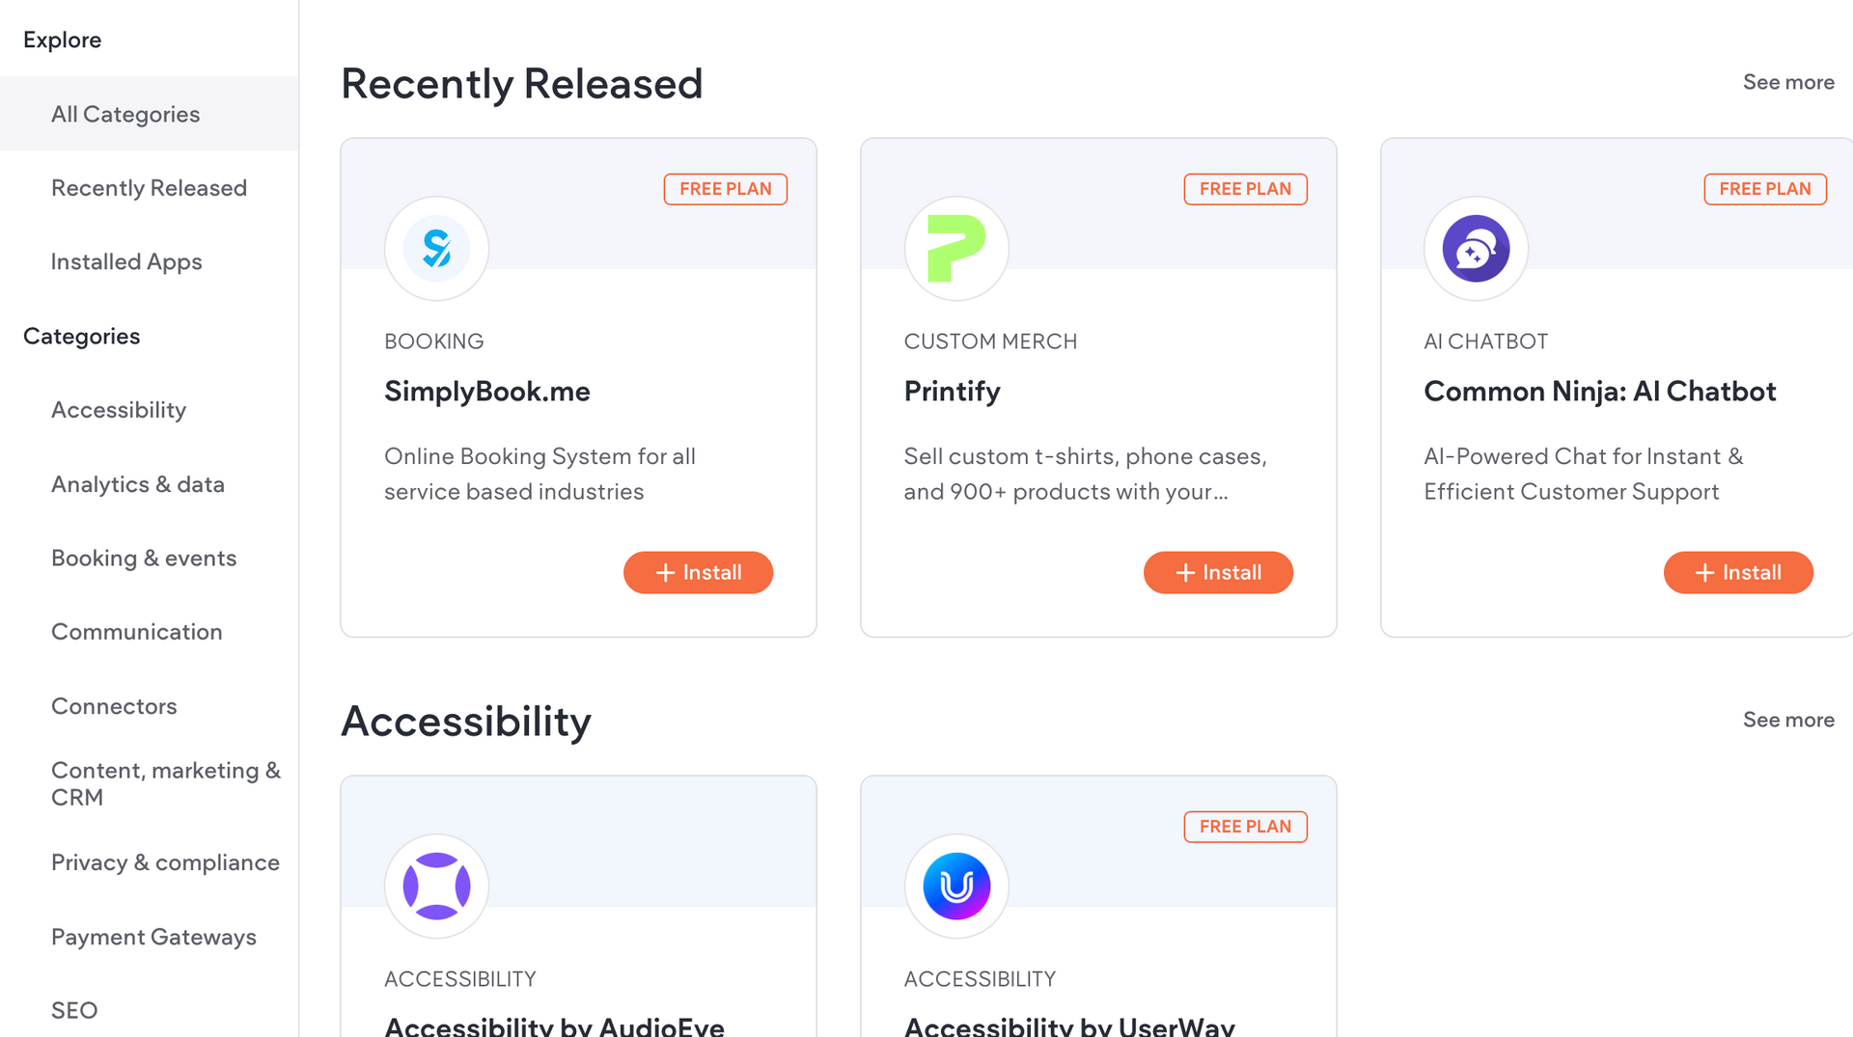Open the Payment Gateways category
The height and width of the screenshot is (1037, 1853).
pos(153,937)
